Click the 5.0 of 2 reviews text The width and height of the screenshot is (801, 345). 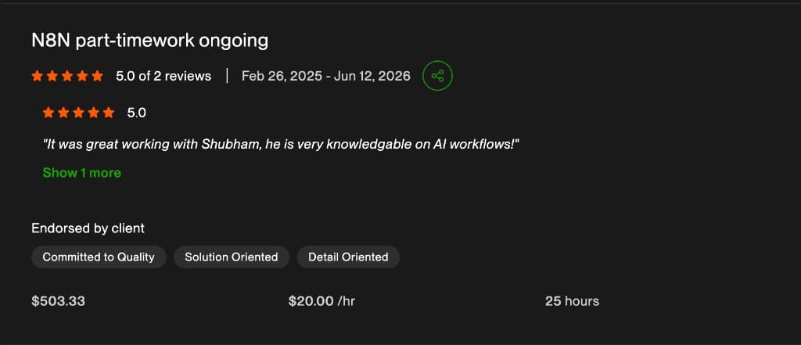point(163,76)
